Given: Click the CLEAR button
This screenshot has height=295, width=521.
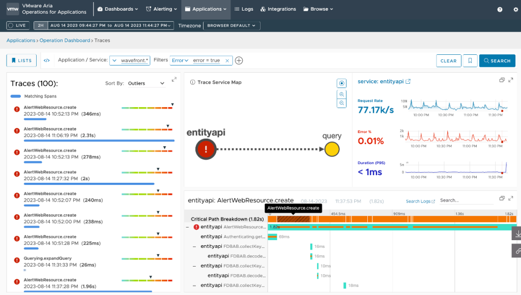Looking at the screenshot, I should pyautogui.click(x=449, y=60).
